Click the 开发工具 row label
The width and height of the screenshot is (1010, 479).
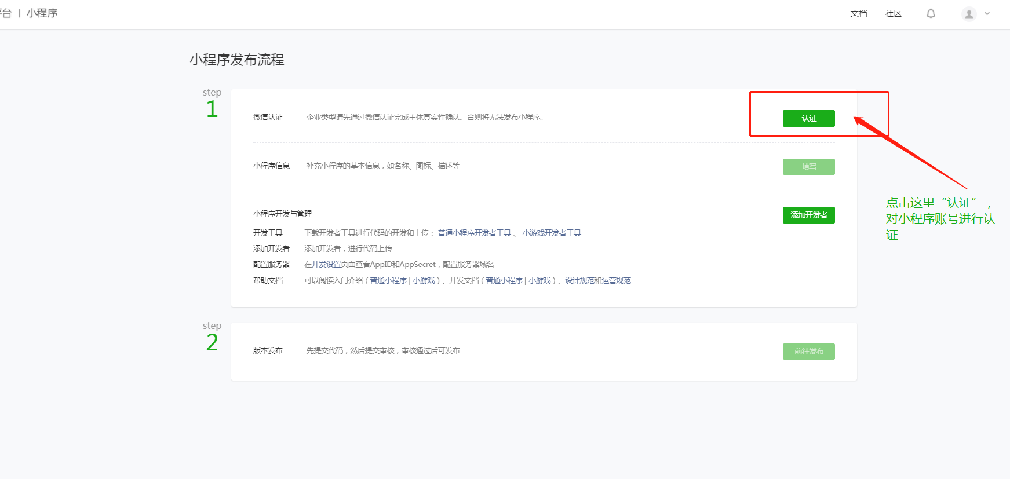pos(268,233)
